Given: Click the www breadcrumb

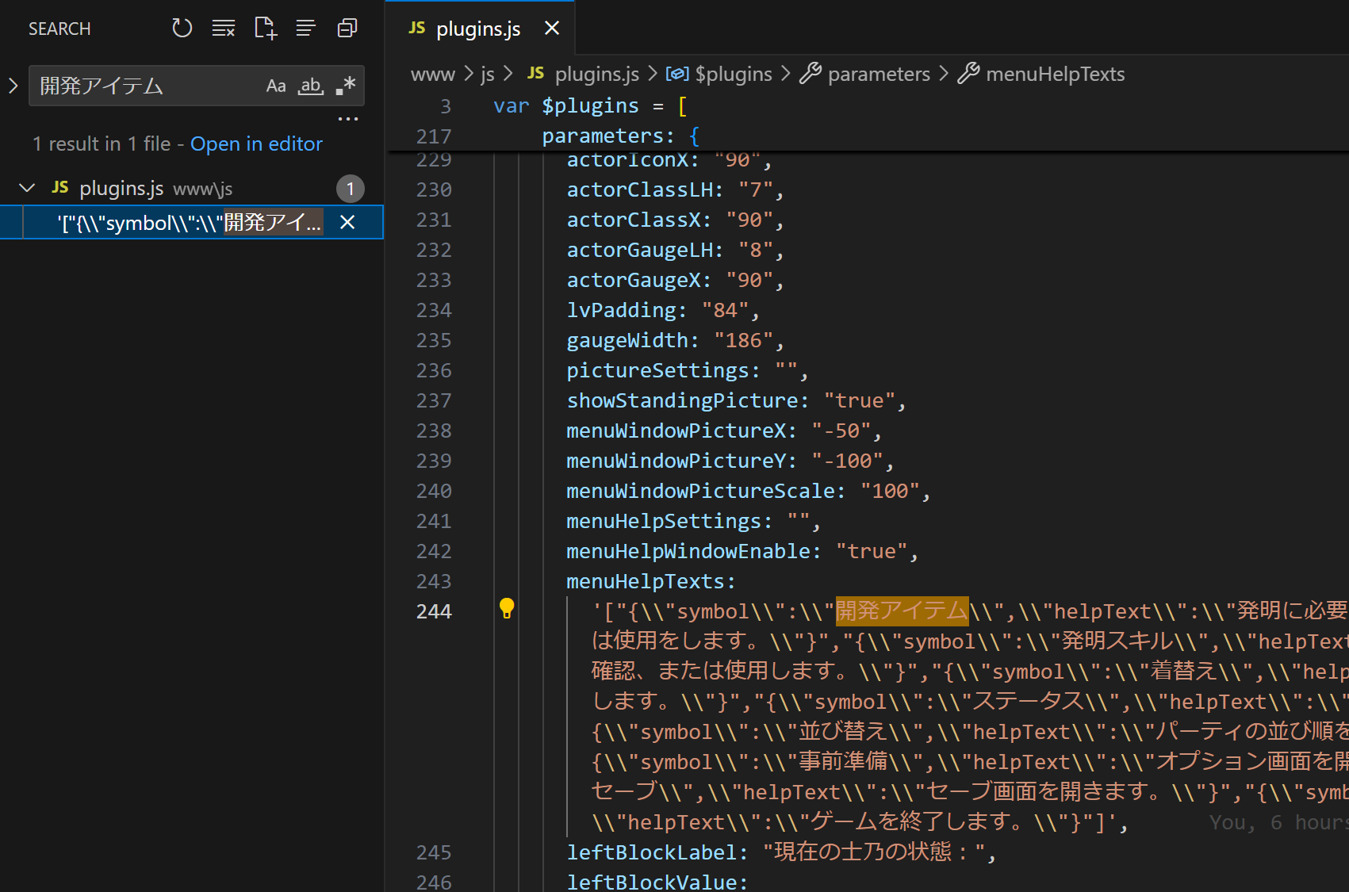Looking at the screenshot, I should 433,75.
